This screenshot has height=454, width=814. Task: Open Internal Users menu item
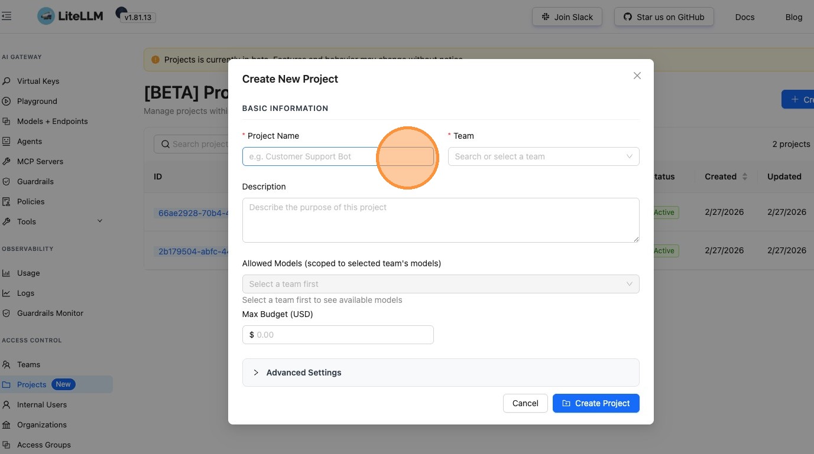41,404
